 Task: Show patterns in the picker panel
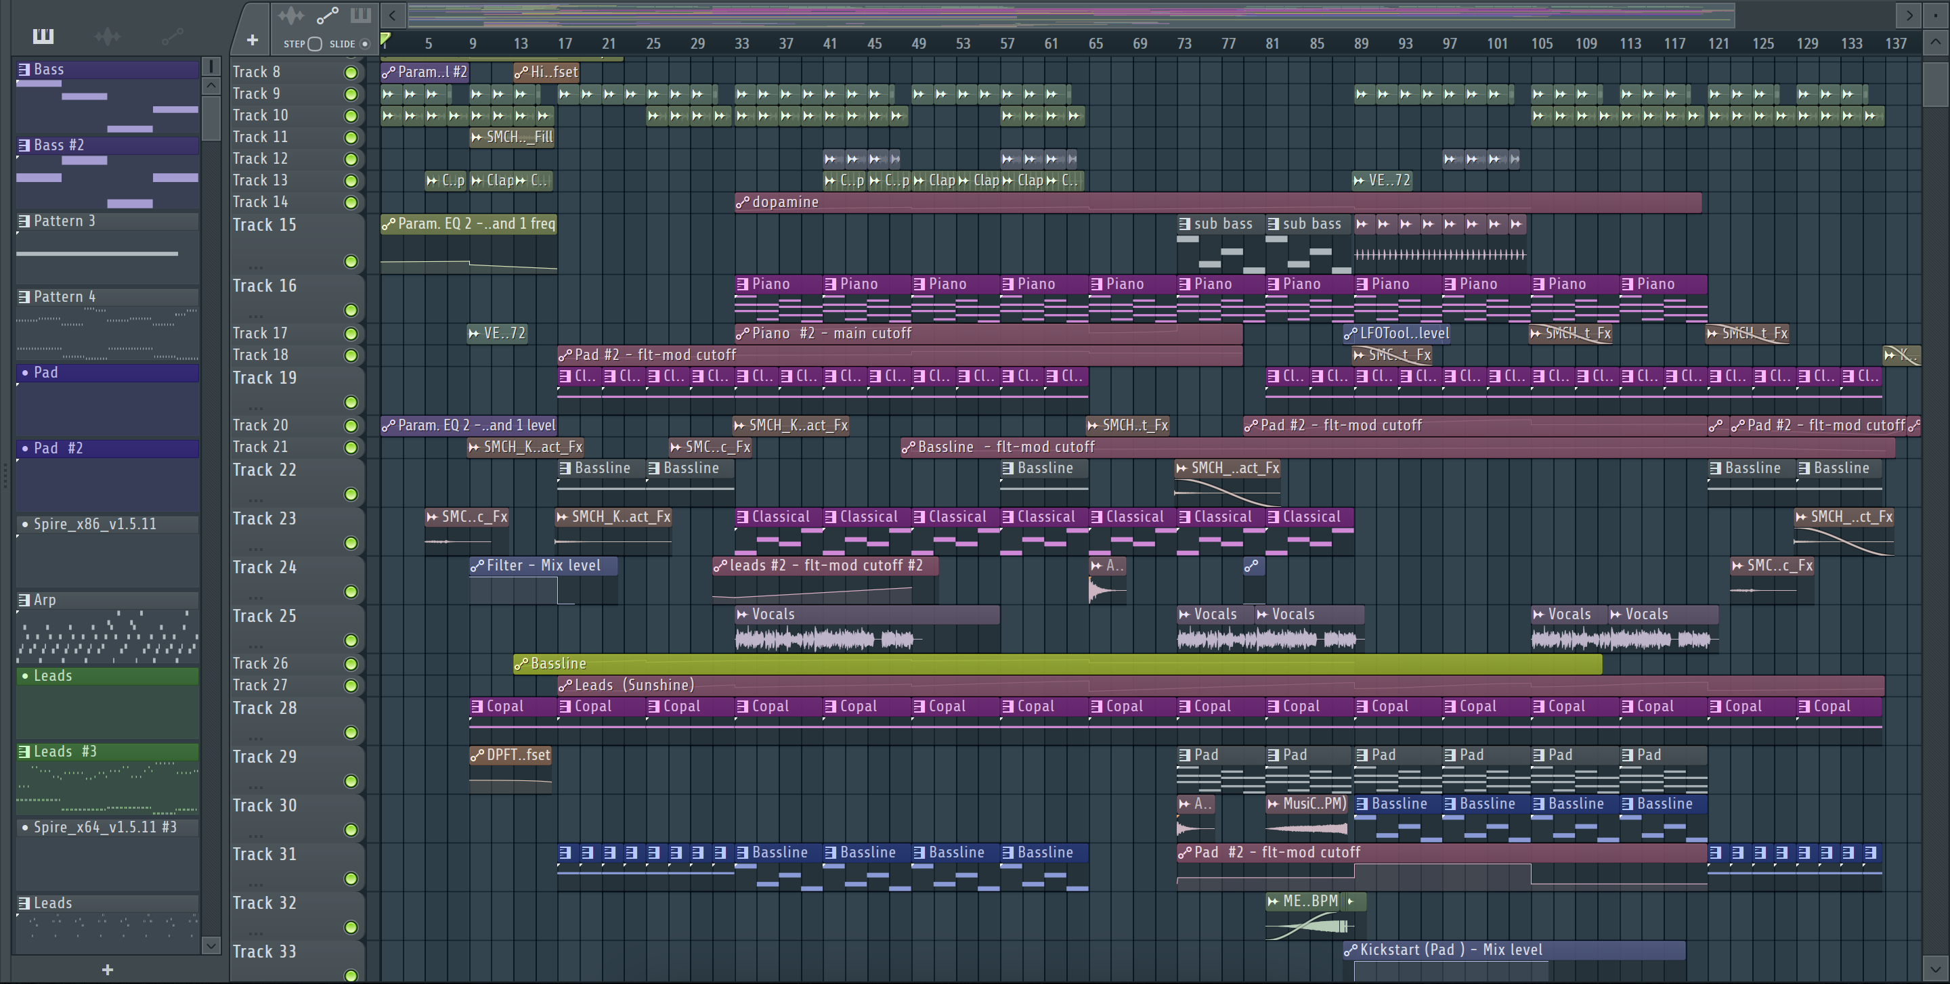[43, 36]
